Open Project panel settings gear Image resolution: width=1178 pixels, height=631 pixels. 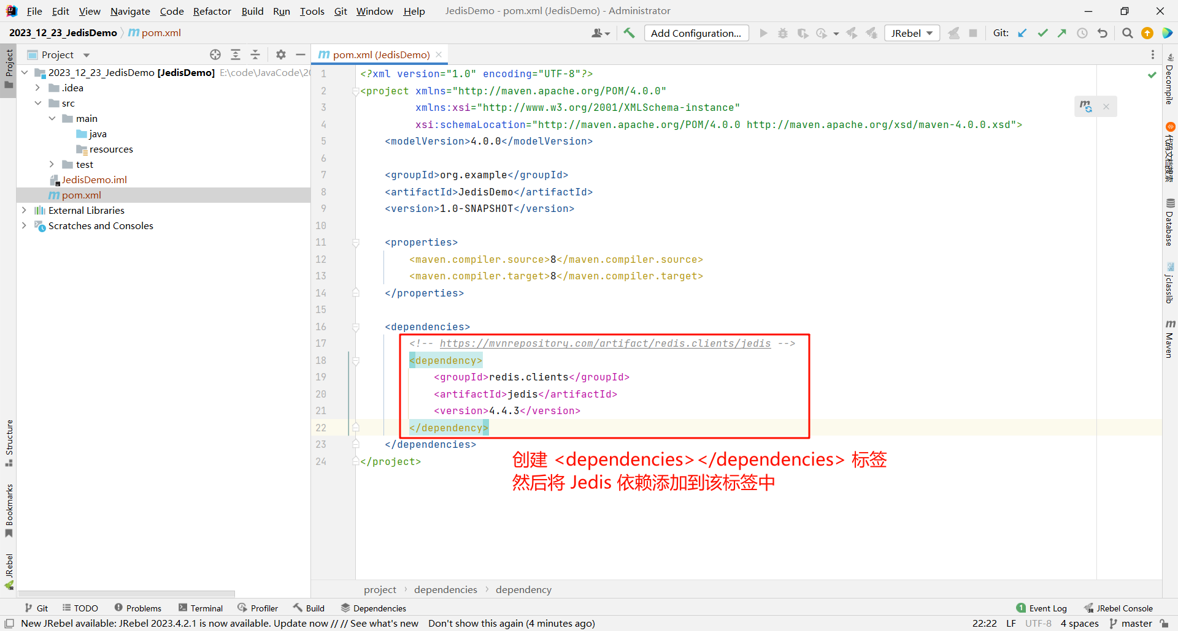tap(281, 55)
